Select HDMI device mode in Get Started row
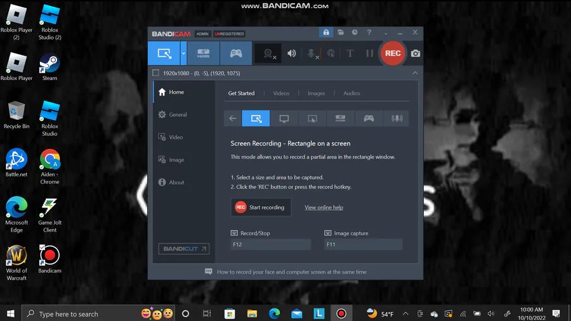 tap(340, 118)
